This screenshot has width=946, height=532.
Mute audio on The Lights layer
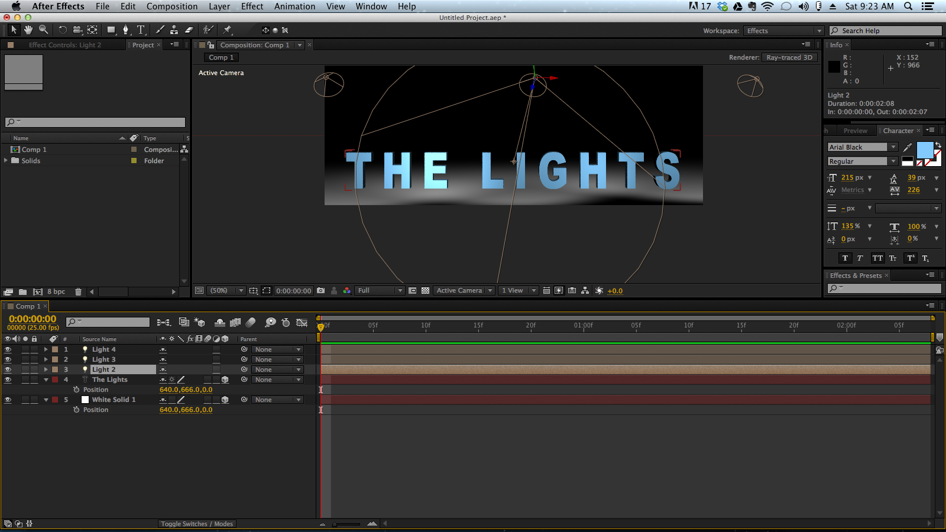(x=16, y=379)
